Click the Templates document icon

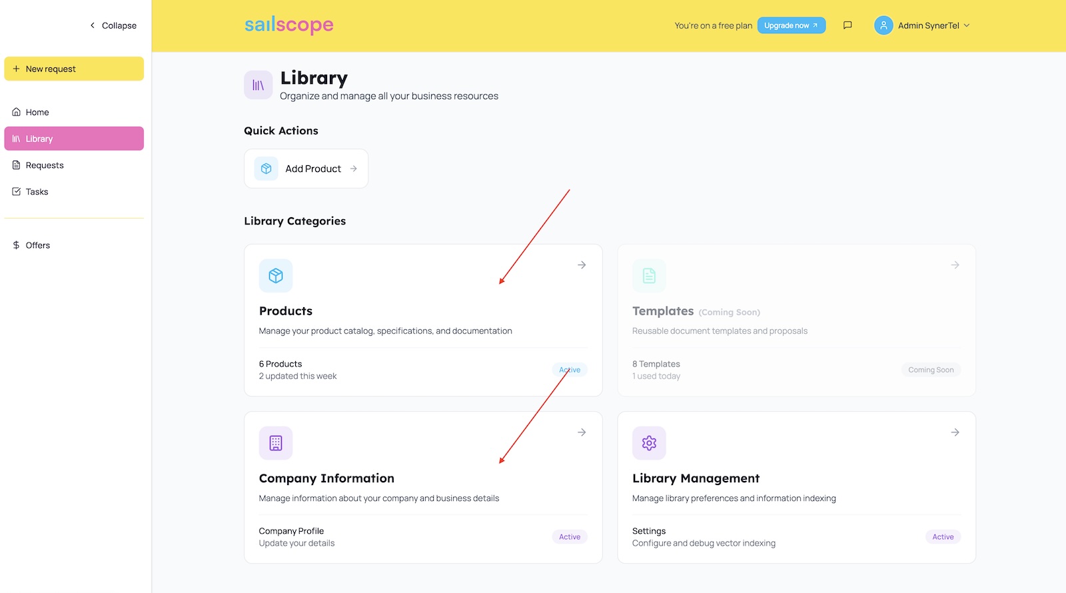coord(649,276)
